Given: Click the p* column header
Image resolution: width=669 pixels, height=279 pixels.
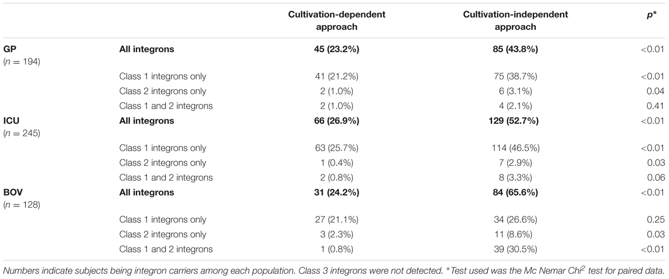Looking at the screenshot, I should 658,16.
